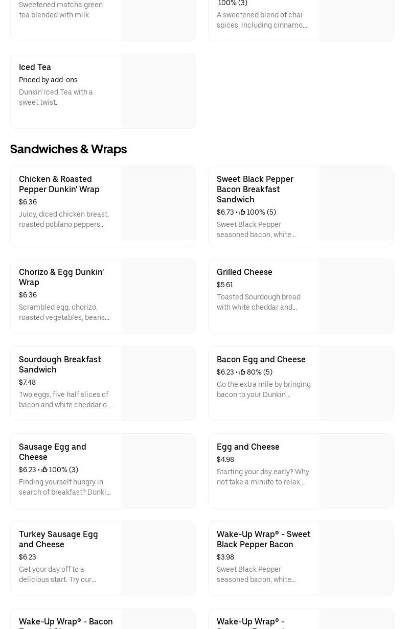Choose the Grilled Cheese item title
411x629 pixels.
click(244, 272)
